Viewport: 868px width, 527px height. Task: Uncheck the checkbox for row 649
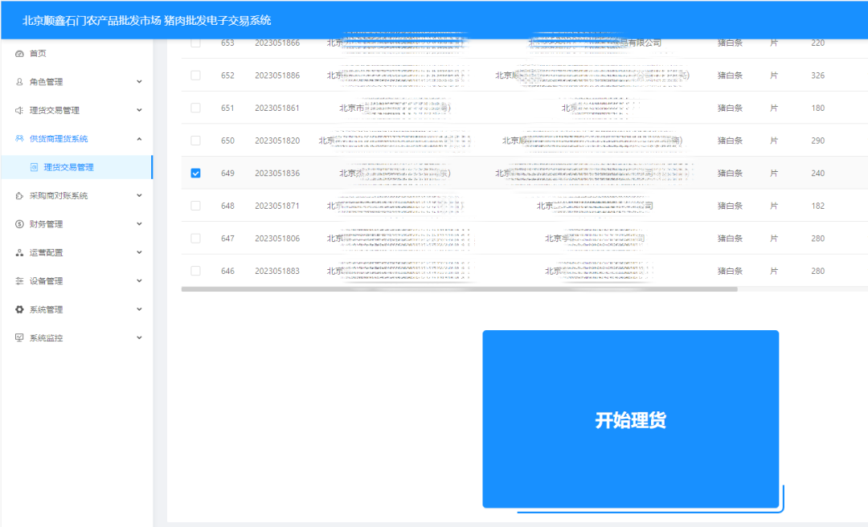point(195,173)
